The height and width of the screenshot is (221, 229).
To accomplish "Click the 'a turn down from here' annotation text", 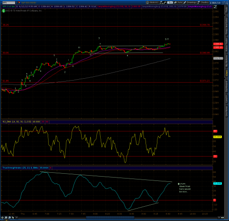I will tap(185, 188).
